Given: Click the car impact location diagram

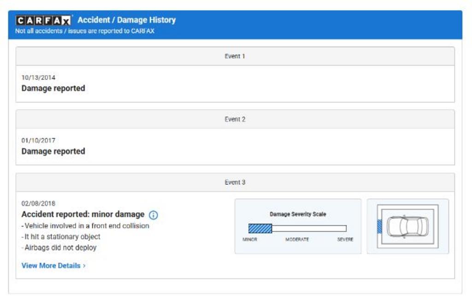Looking at the screenshot, I should (407, 227).
